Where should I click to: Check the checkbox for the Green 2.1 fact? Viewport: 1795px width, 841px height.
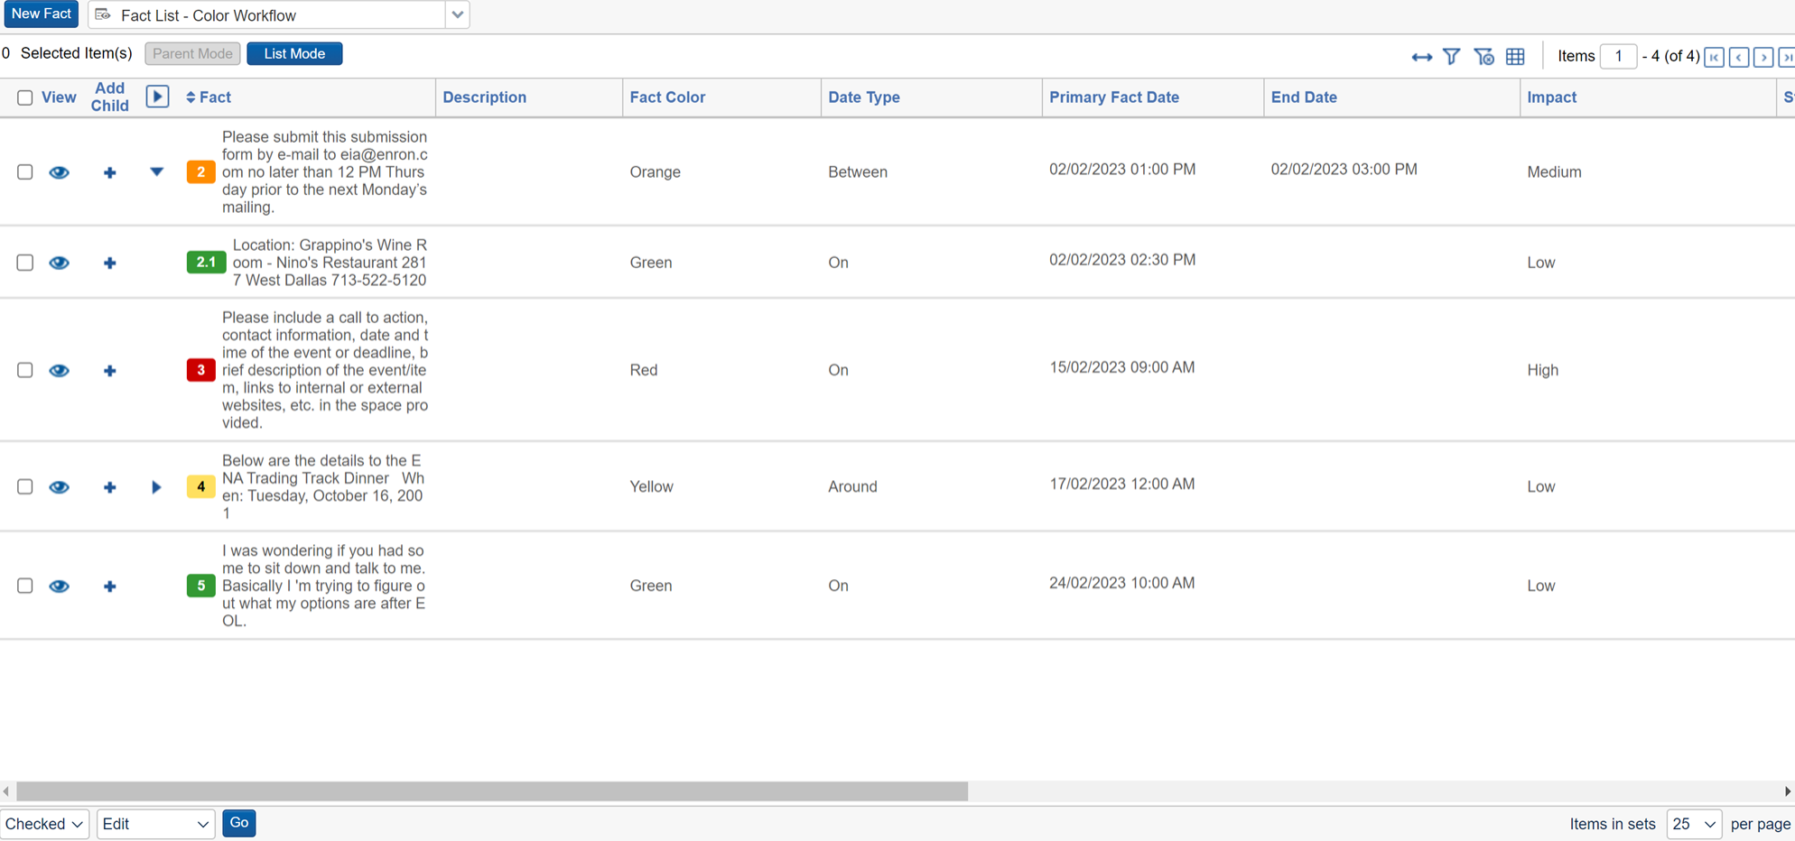click(x=24, y=263)
